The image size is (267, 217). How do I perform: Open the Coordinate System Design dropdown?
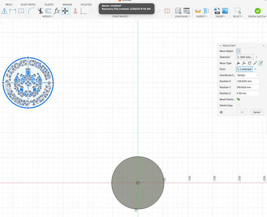(248, 75)
